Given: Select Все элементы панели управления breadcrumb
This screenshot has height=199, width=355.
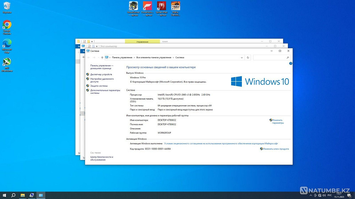Looking at the screenshot, I should pos(154,58).
